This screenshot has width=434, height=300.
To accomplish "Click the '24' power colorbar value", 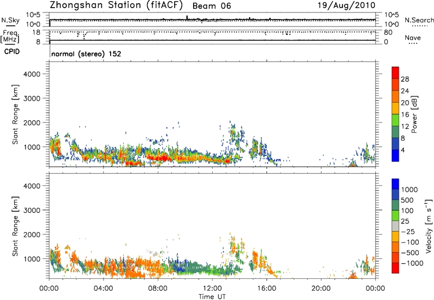I will (405, 91).
